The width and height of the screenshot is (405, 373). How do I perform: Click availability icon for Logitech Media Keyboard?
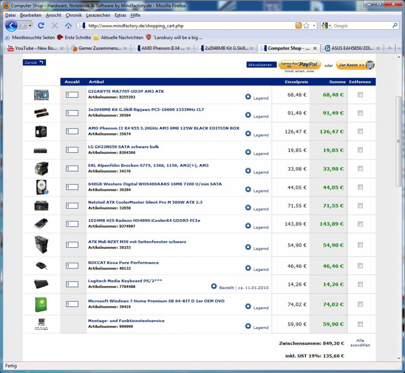pyautogui.click(x=214, y=286)
